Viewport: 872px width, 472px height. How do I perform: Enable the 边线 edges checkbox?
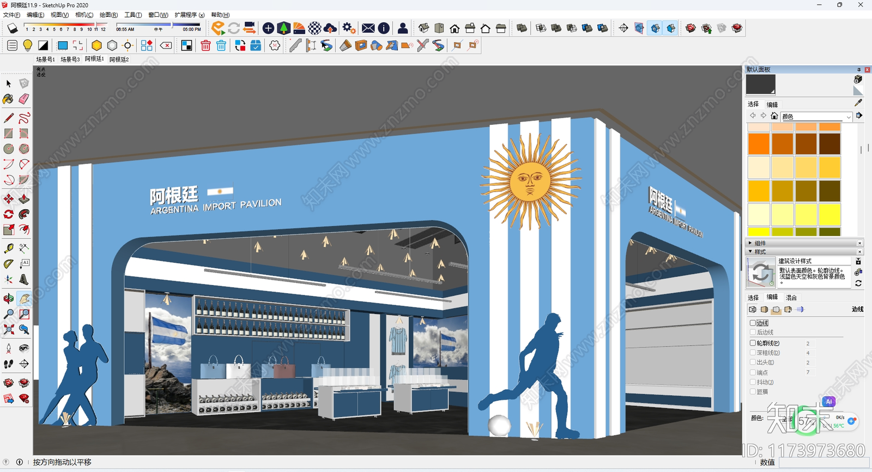753,323
